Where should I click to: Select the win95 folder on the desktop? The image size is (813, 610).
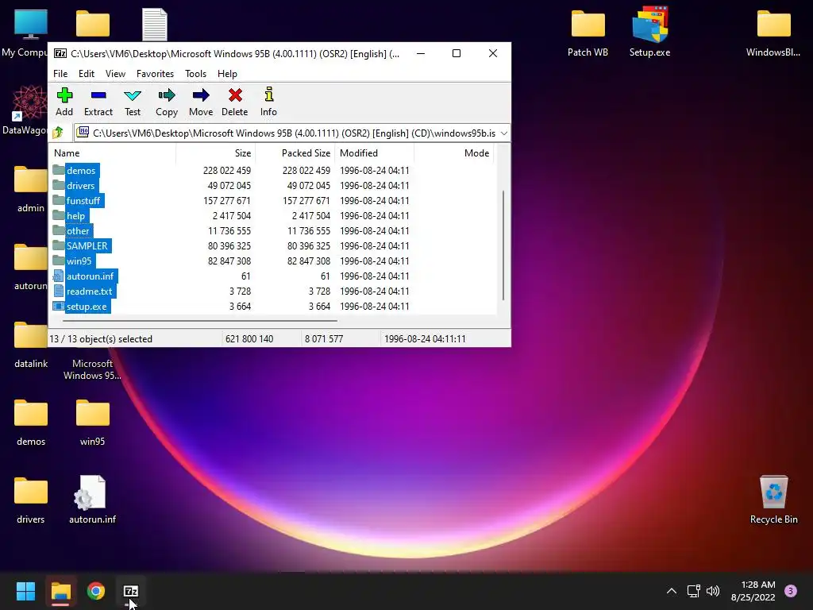92,422
